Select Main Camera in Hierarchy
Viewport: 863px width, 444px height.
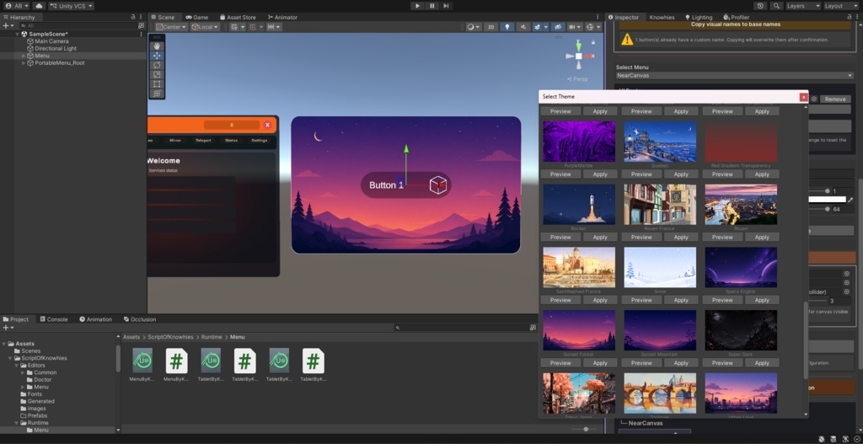[x=51, y=41]
